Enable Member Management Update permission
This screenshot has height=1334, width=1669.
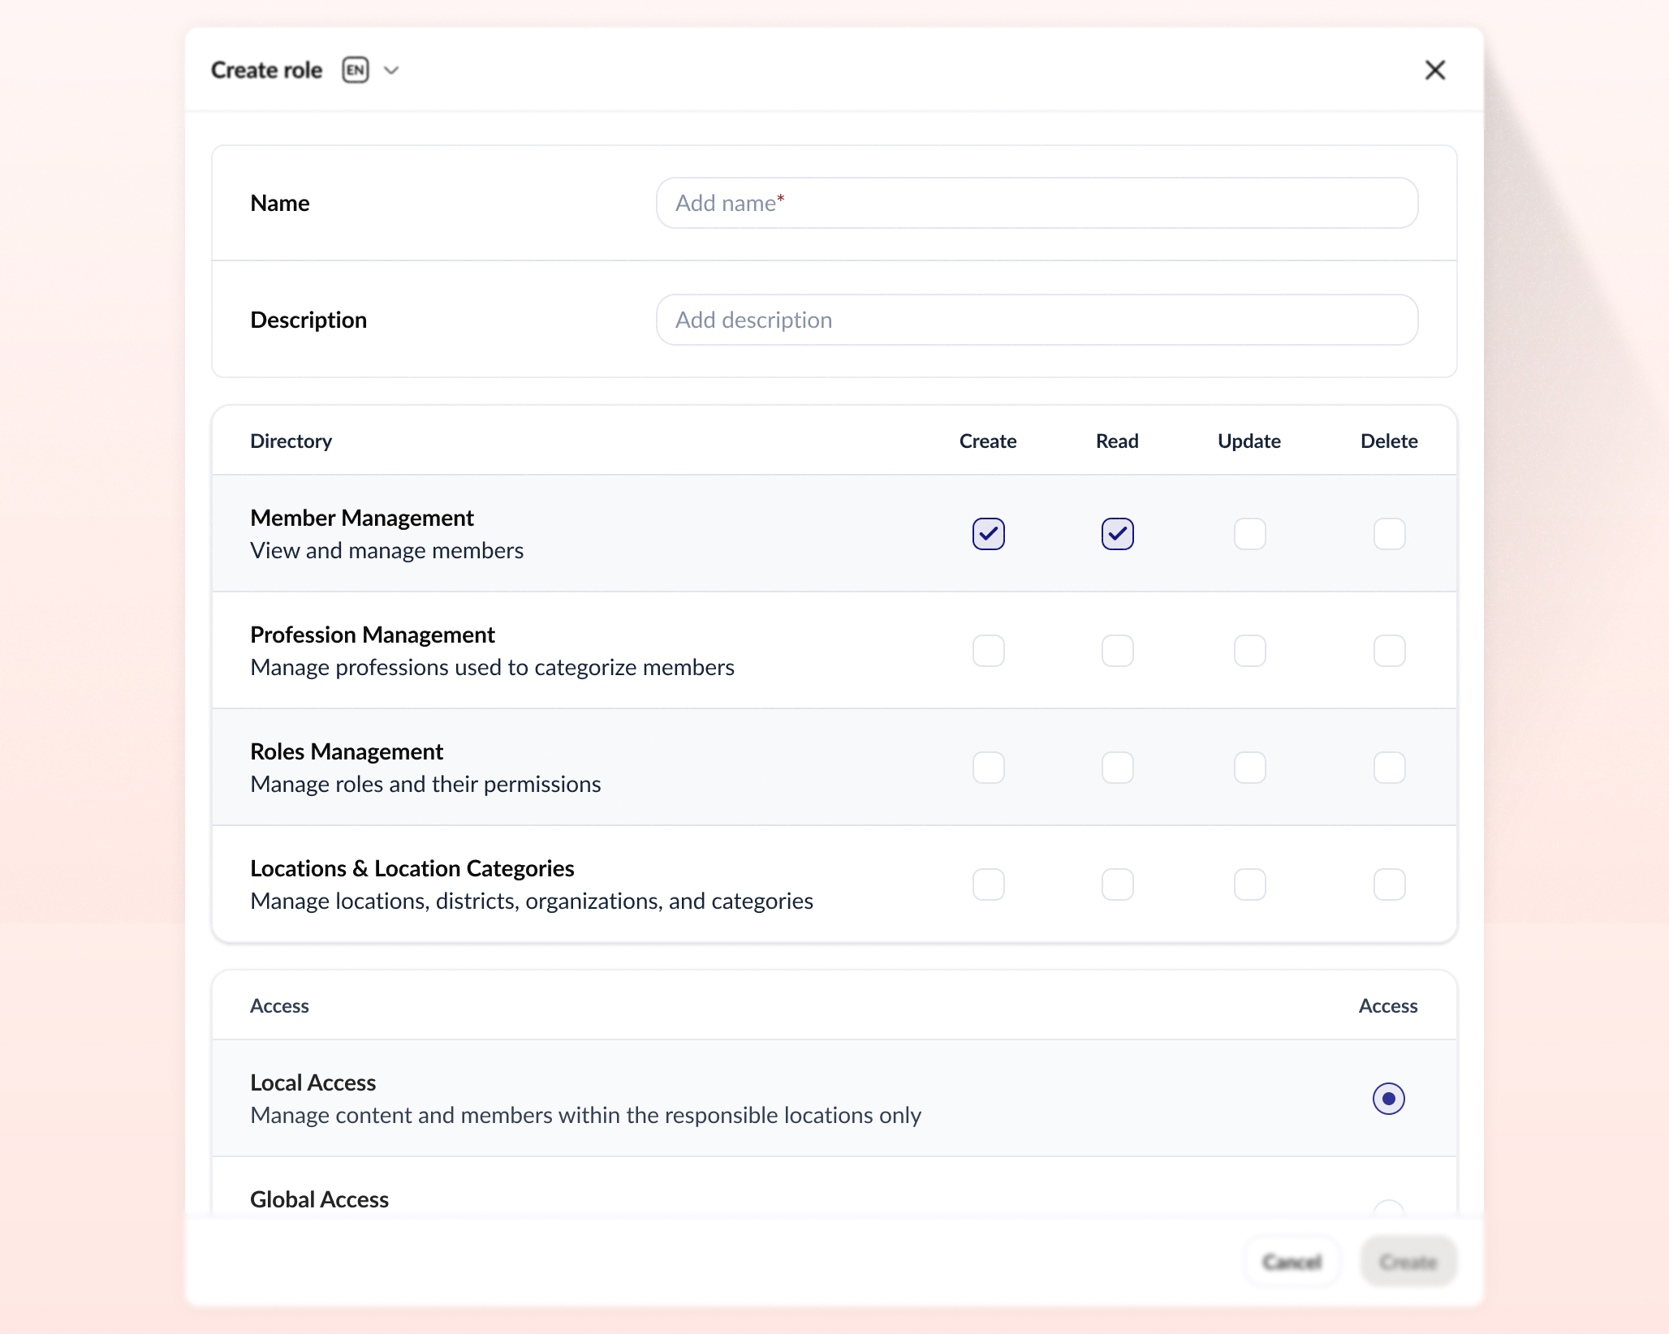coord(1249,534)
